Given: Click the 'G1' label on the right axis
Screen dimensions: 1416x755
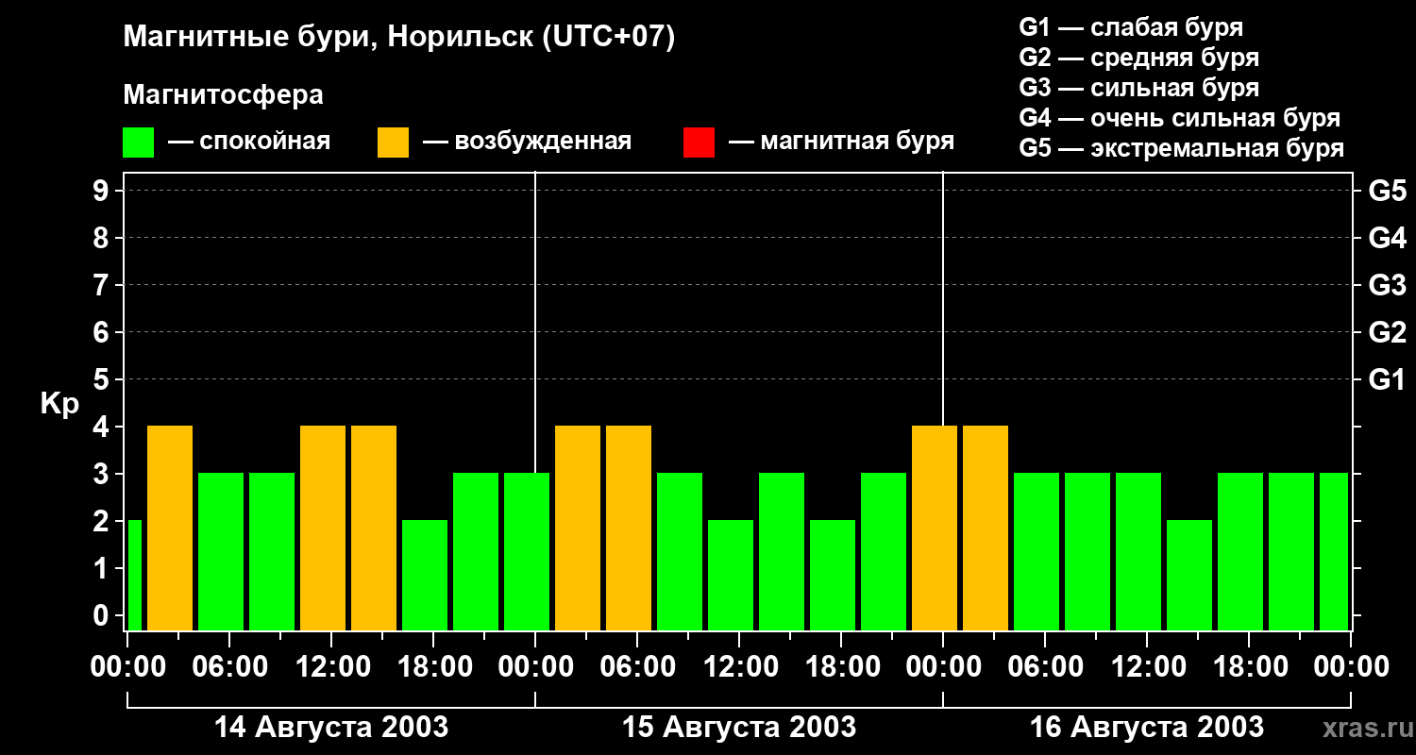Looking at the screenshot, I should pyautogui.click(x=1387, y=379).
